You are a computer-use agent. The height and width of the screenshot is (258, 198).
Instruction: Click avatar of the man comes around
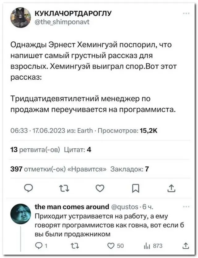tap(21, 214)
